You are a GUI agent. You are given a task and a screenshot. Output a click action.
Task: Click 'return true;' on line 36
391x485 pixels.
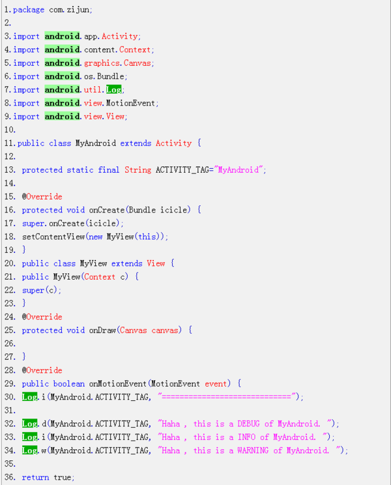coord(48,477)
